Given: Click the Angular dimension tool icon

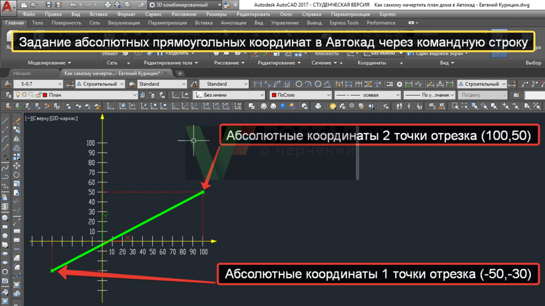Looking at the screenshot, I should click(328, 84).
